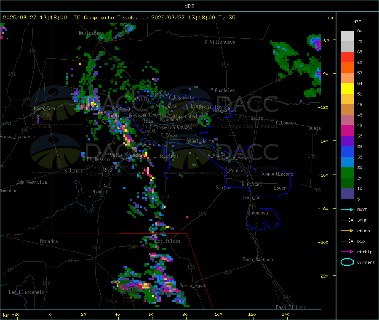Click the green 20 dBZ color swatch
Screen dimensions: 379x320
click(347, 172)
